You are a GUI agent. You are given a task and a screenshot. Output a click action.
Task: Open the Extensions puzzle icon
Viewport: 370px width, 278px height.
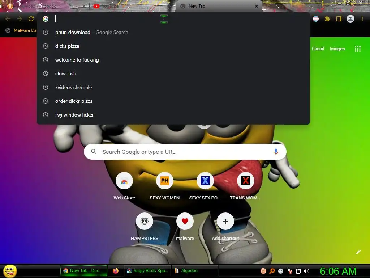click(x=327, y=19)
